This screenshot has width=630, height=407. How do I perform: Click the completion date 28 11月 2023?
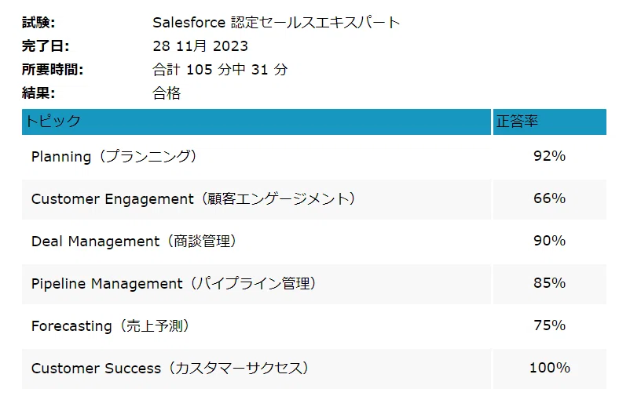(200, 46)
